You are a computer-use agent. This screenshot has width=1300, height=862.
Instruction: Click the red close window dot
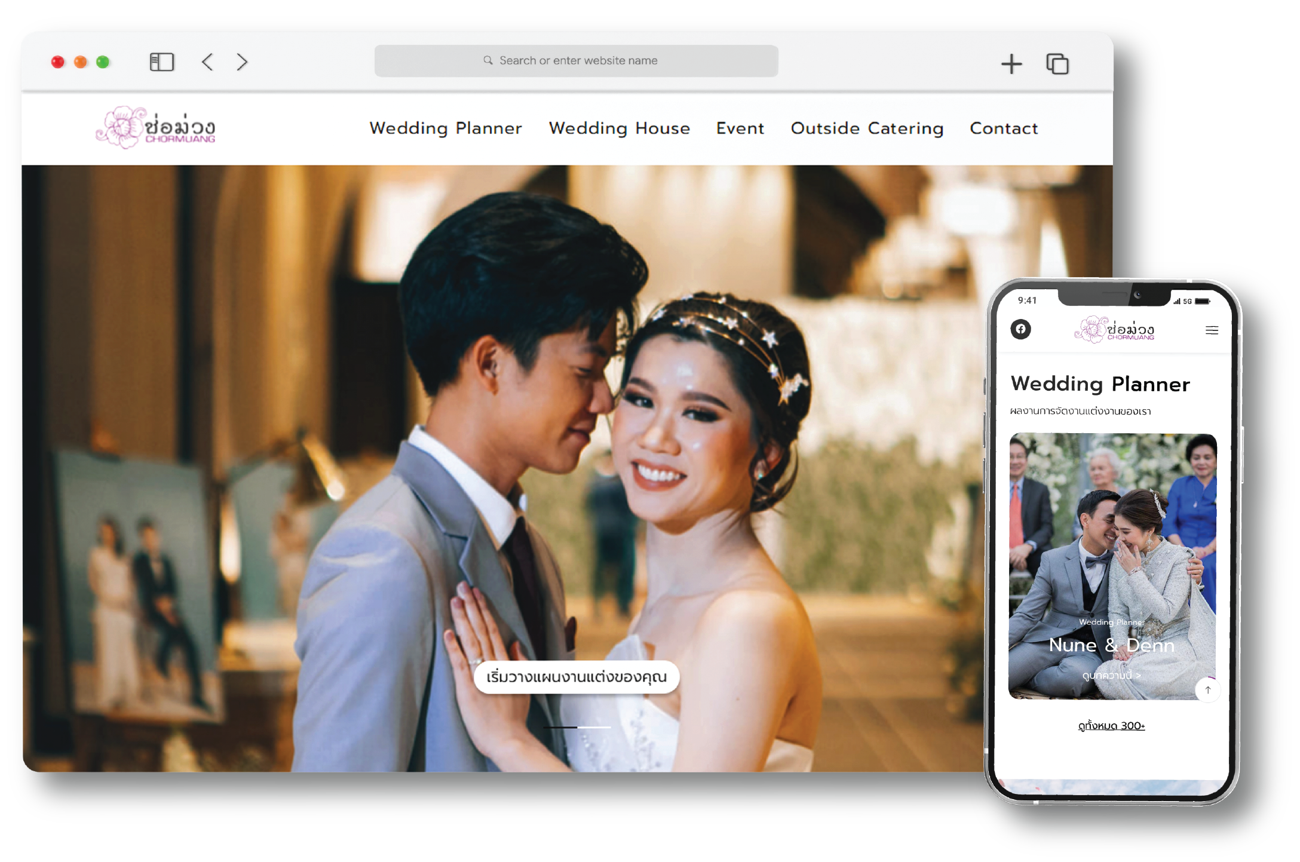[x=58, y=62]
